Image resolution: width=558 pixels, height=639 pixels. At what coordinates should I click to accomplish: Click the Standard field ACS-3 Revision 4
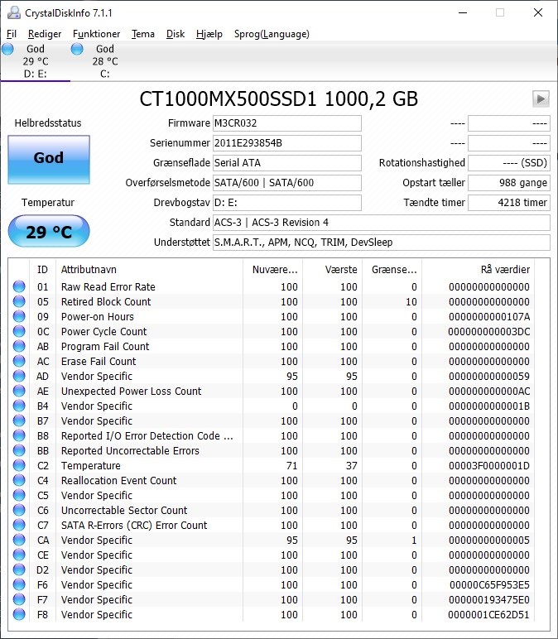coord(382,223)
